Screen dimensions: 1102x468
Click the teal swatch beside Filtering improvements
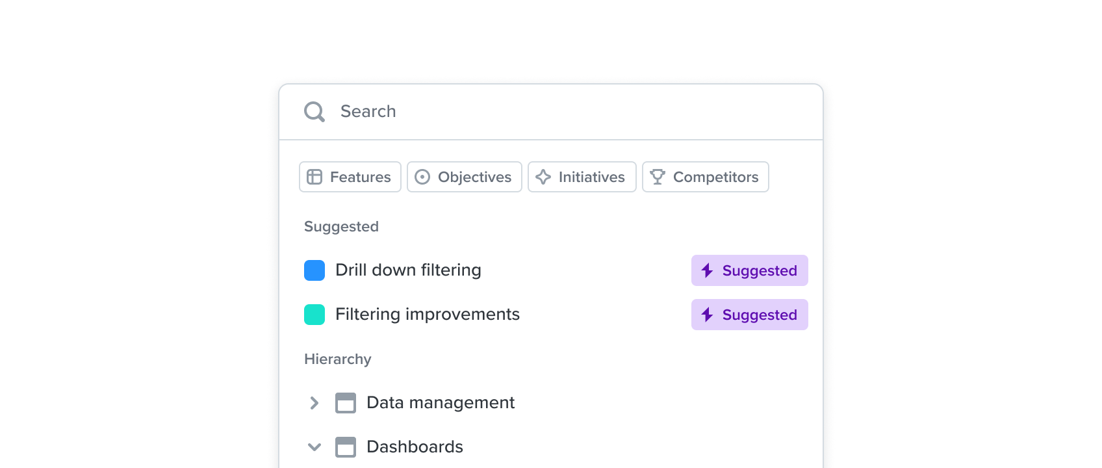click(314, 315)
